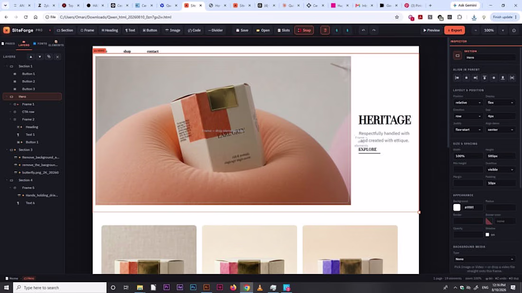Zoom in with button right of 100%
This screenshot has height=293, width=522.
tap(503, 30)
